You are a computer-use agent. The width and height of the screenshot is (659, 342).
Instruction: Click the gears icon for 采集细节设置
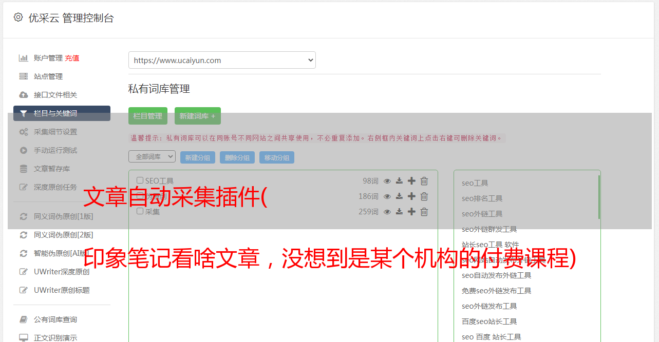tap(23, 132)
